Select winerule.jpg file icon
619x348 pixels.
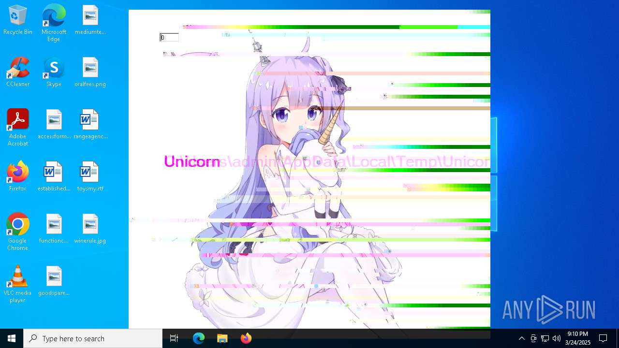coord(90,229)
